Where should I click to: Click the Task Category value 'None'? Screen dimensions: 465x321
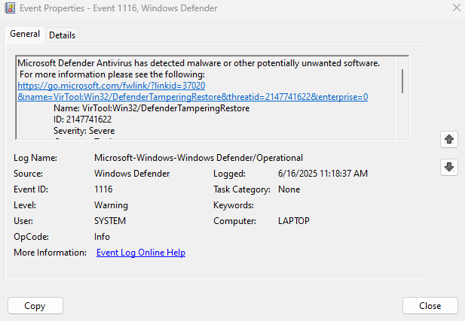289,189
